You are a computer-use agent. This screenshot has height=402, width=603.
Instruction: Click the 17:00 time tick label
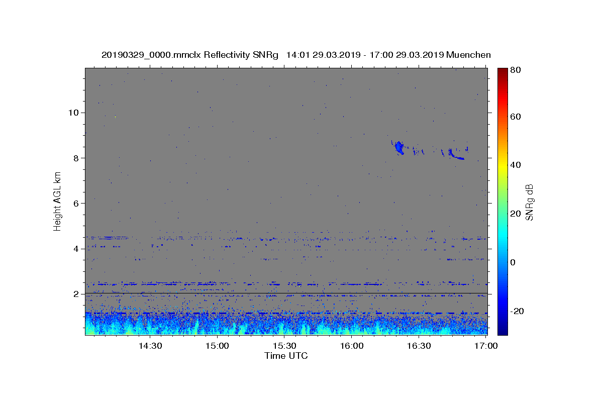tap(486, 346)
